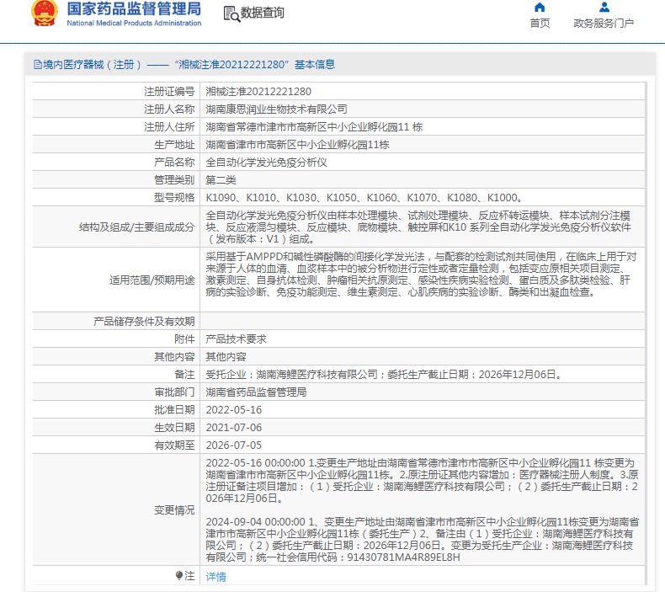
Task: Click the 有效期至 value 2026-07-05
Action: (x=234, y=445)
